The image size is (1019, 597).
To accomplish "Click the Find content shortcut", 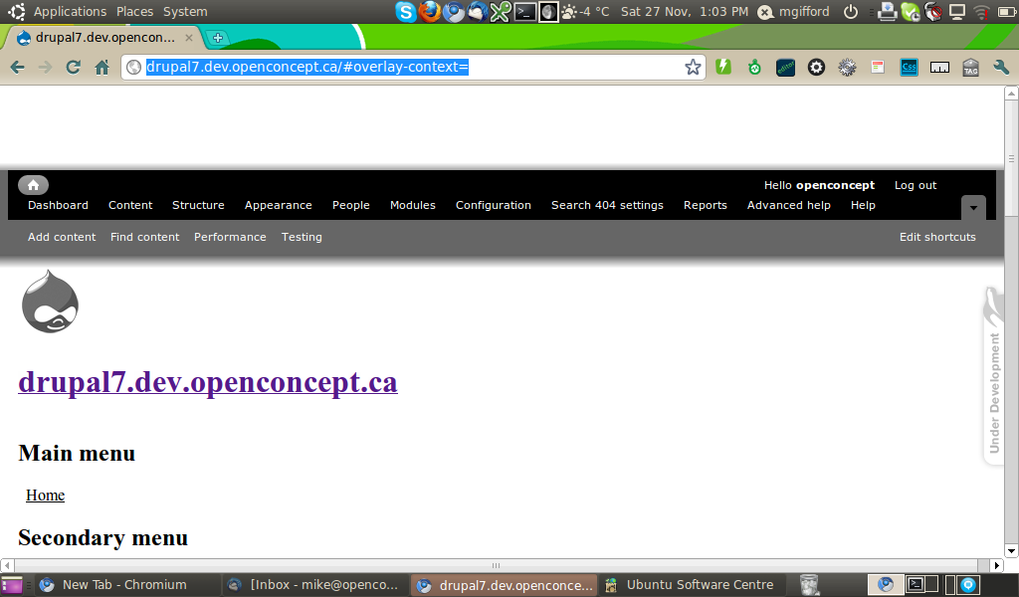I will (x=145, y=237).
